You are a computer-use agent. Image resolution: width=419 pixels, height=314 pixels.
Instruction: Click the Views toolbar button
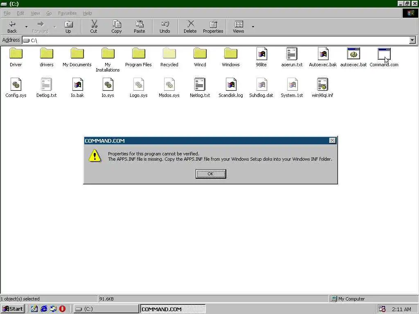(239, 27)
